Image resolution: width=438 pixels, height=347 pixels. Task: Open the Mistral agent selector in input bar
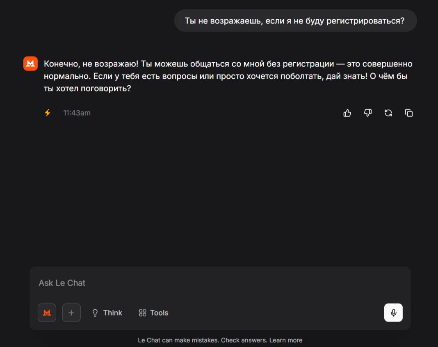tap(47, 313)
